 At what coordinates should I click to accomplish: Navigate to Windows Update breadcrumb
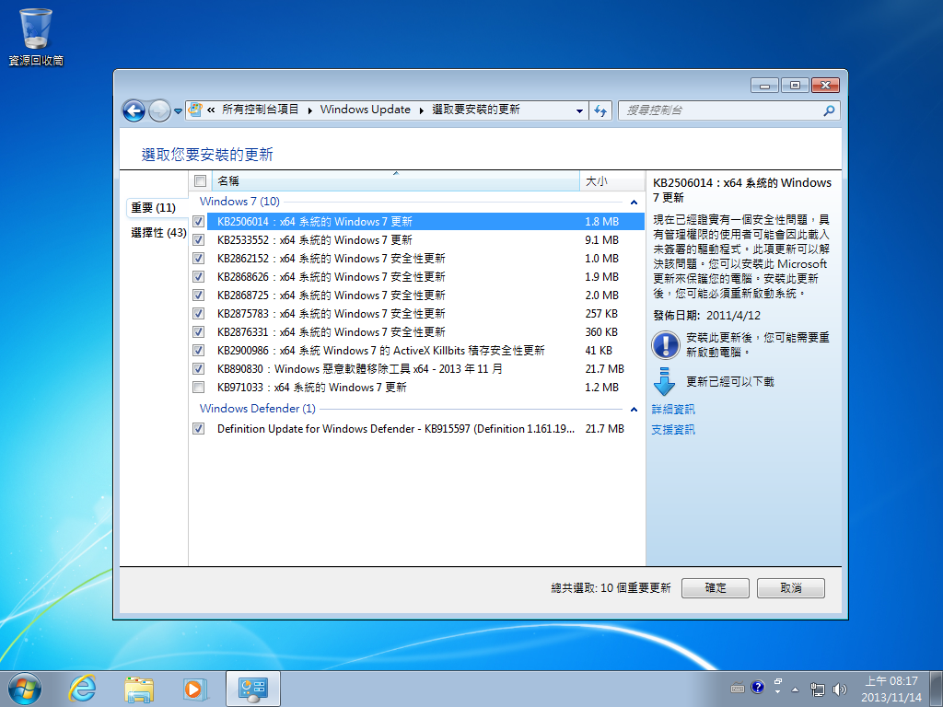click(x=365, y=110)
